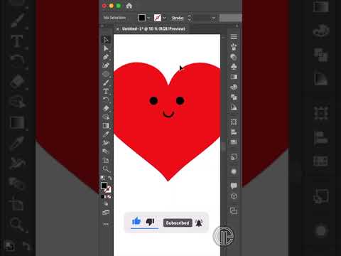
Task: Select the Eraser tool
Action: point(106,108)
